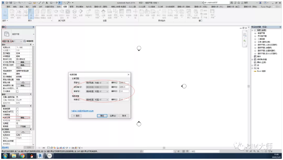Click the drawing area horizontal scrollbar
The image size is (283, 160).
click(x=164, y=148)
